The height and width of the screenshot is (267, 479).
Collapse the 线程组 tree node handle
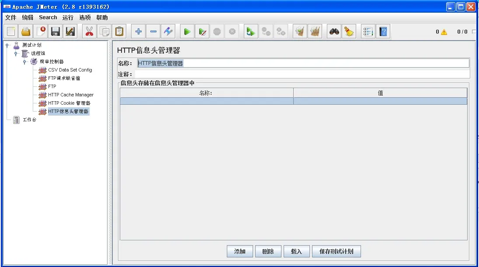[16, 54]
